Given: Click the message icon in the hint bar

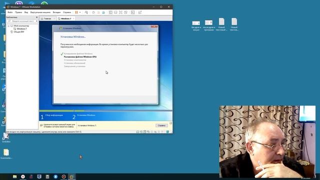Looking at the screenshot, I should pyautogui.click(x=41, y=125).
